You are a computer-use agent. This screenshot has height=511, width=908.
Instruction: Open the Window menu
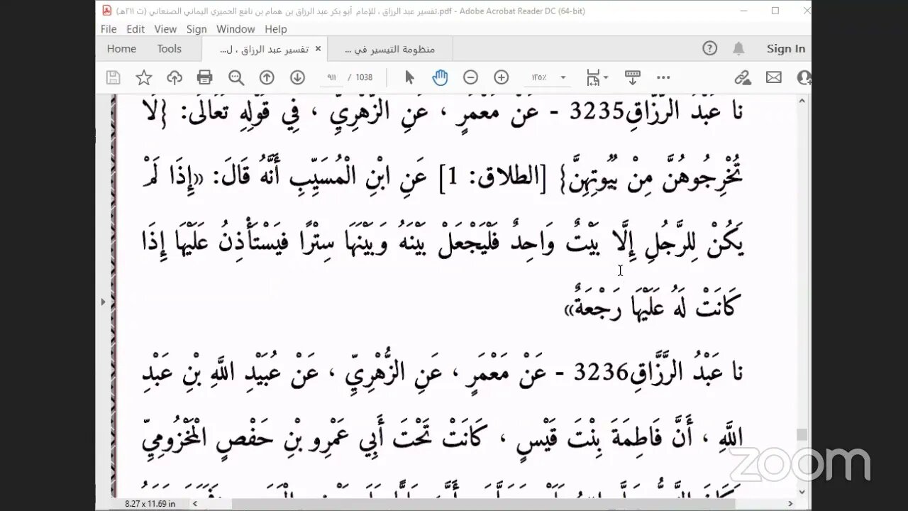click(236, 29)
